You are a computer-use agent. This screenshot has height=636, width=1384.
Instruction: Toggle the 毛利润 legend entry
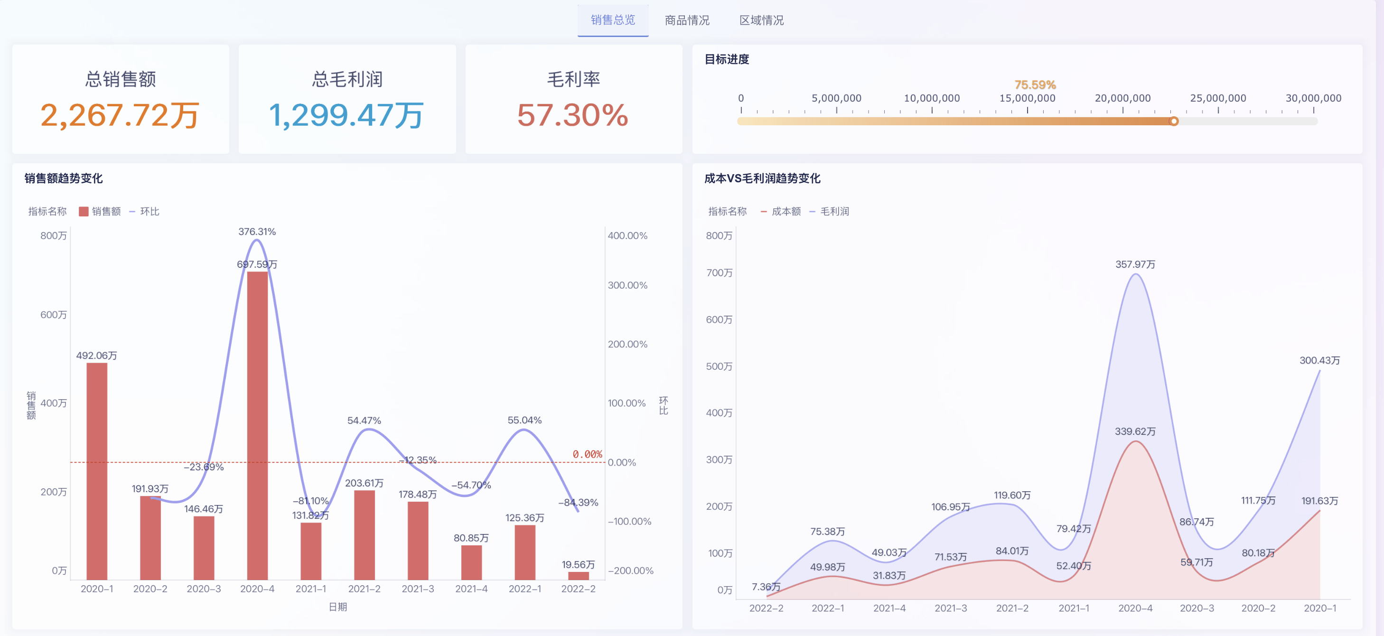pos(829,212)
